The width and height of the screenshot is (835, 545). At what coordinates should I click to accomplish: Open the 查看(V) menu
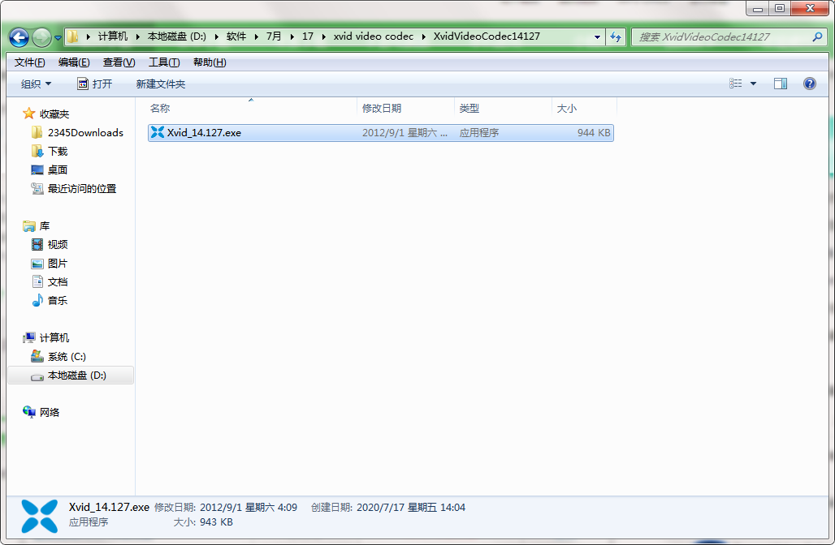(x=119, y=62)
